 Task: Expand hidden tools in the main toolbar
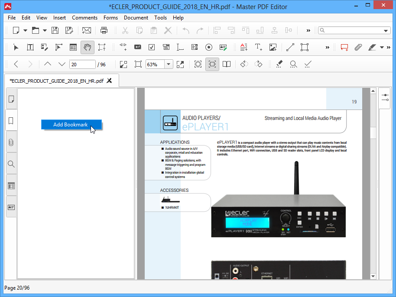pyautogui.click(x=308, y=31)
